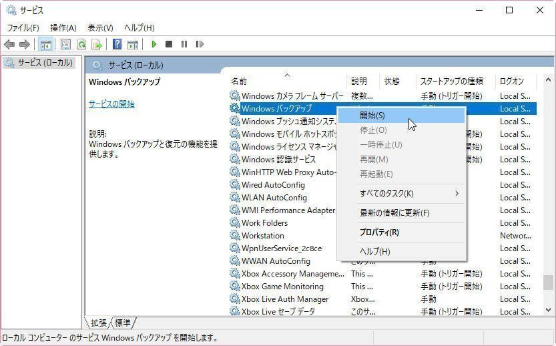Select the Xbox Live セーブ データ row
Screen dimensions: 556x346
tap(383, 311)
